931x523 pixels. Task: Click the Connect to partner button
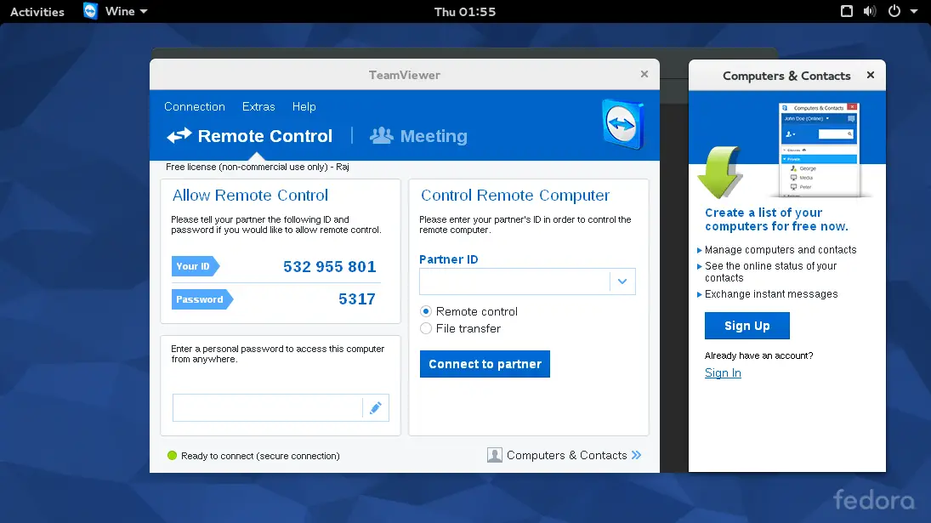tap(485, 364)
